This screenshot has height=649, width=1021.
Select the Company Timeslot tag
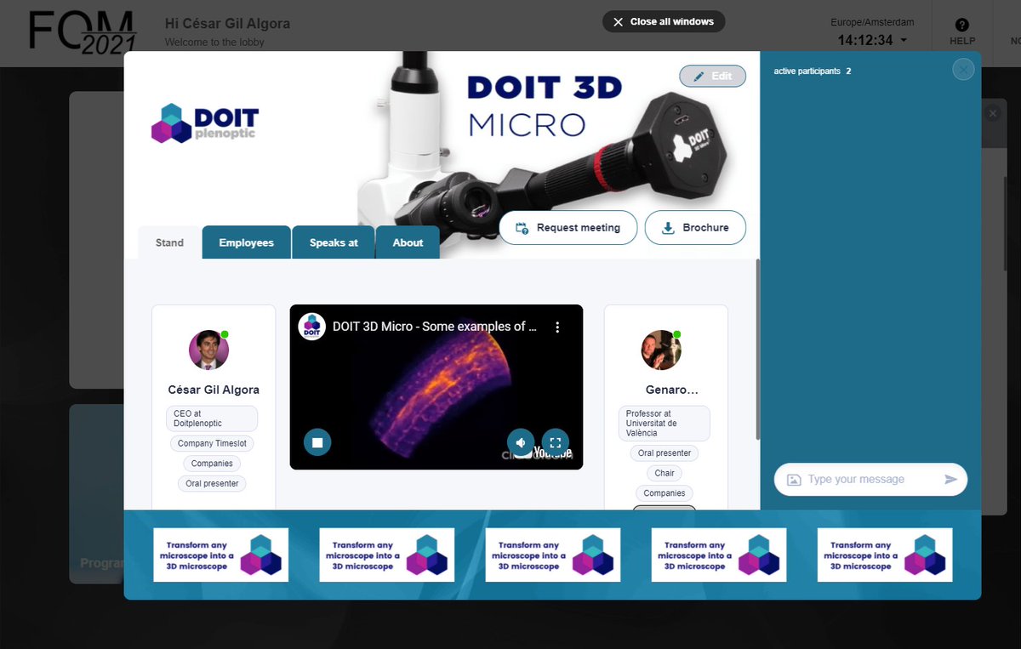click(x=214, y=443)
